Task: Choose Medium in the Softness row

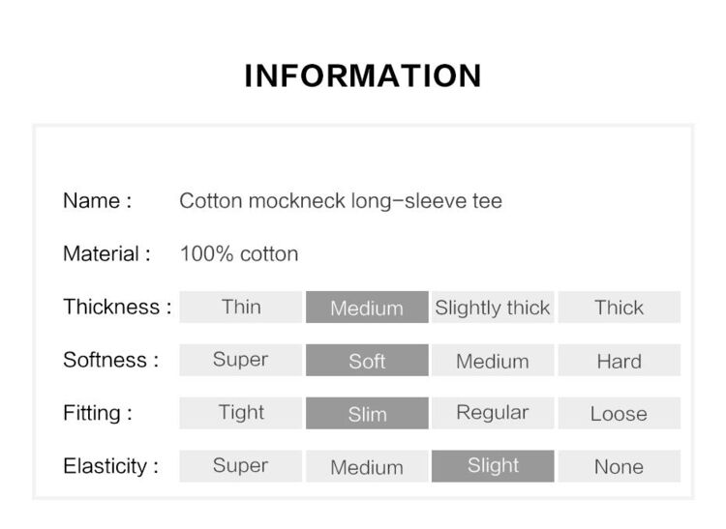Action: (493, 360)
